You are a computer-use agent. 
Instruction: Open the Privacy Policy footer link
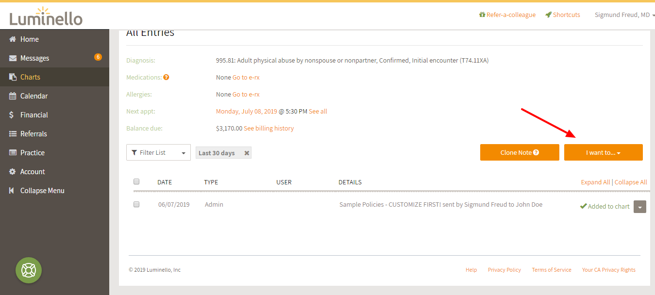point(504,270)
